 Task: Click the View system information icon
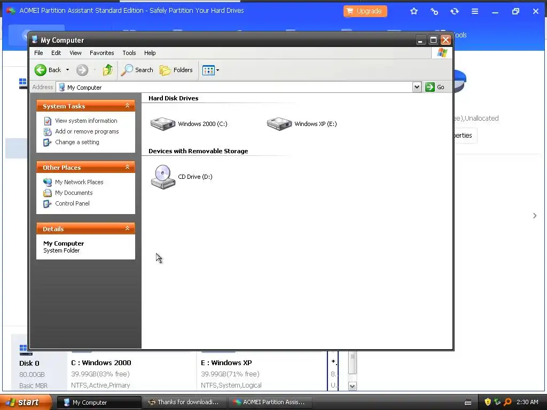(x=48, y=121)
